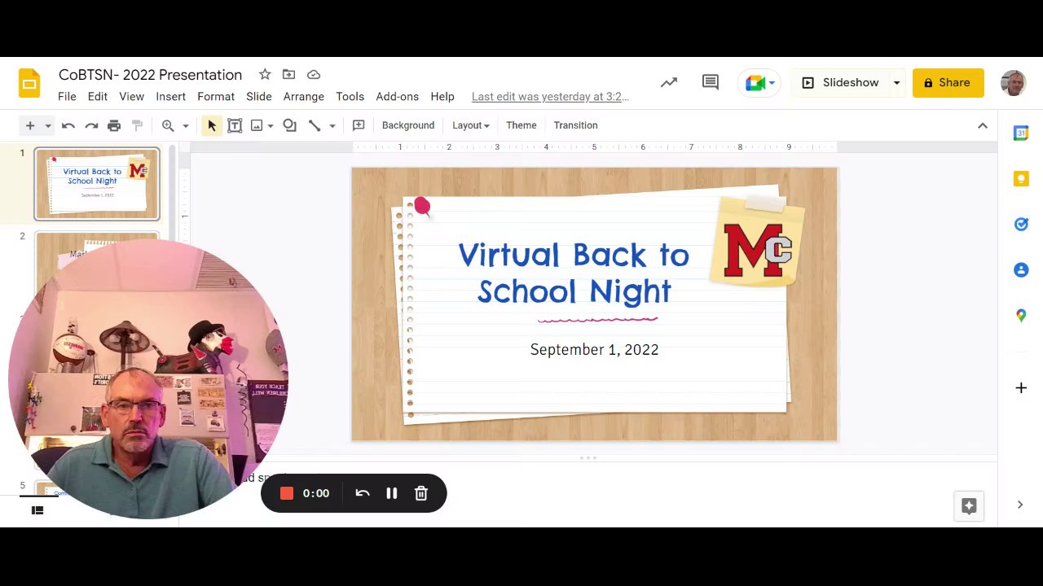Collapse side panel with right chevron
Screen dimensions: 1043x586
(1020, 505)
